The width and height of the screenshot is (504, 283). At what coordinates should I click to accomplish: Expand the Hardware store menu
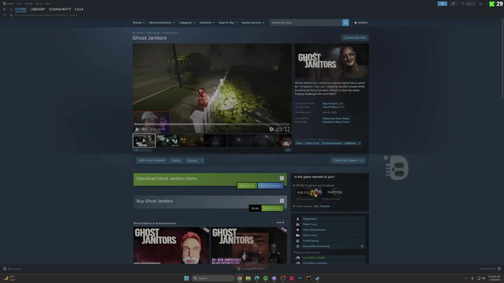(207, 23)
